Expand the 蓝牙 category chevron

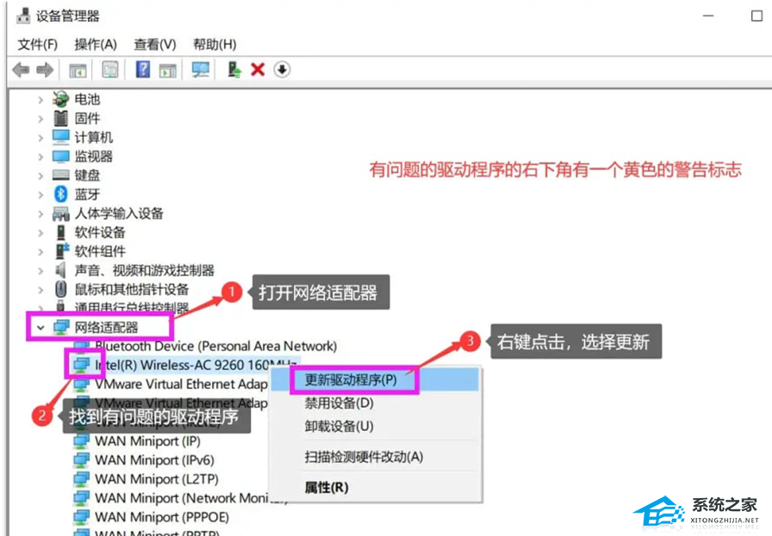coord(40,194)
